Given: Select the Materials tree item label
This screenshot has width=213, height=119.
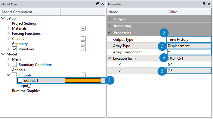Looking at the screenshot, I should 19,28.
